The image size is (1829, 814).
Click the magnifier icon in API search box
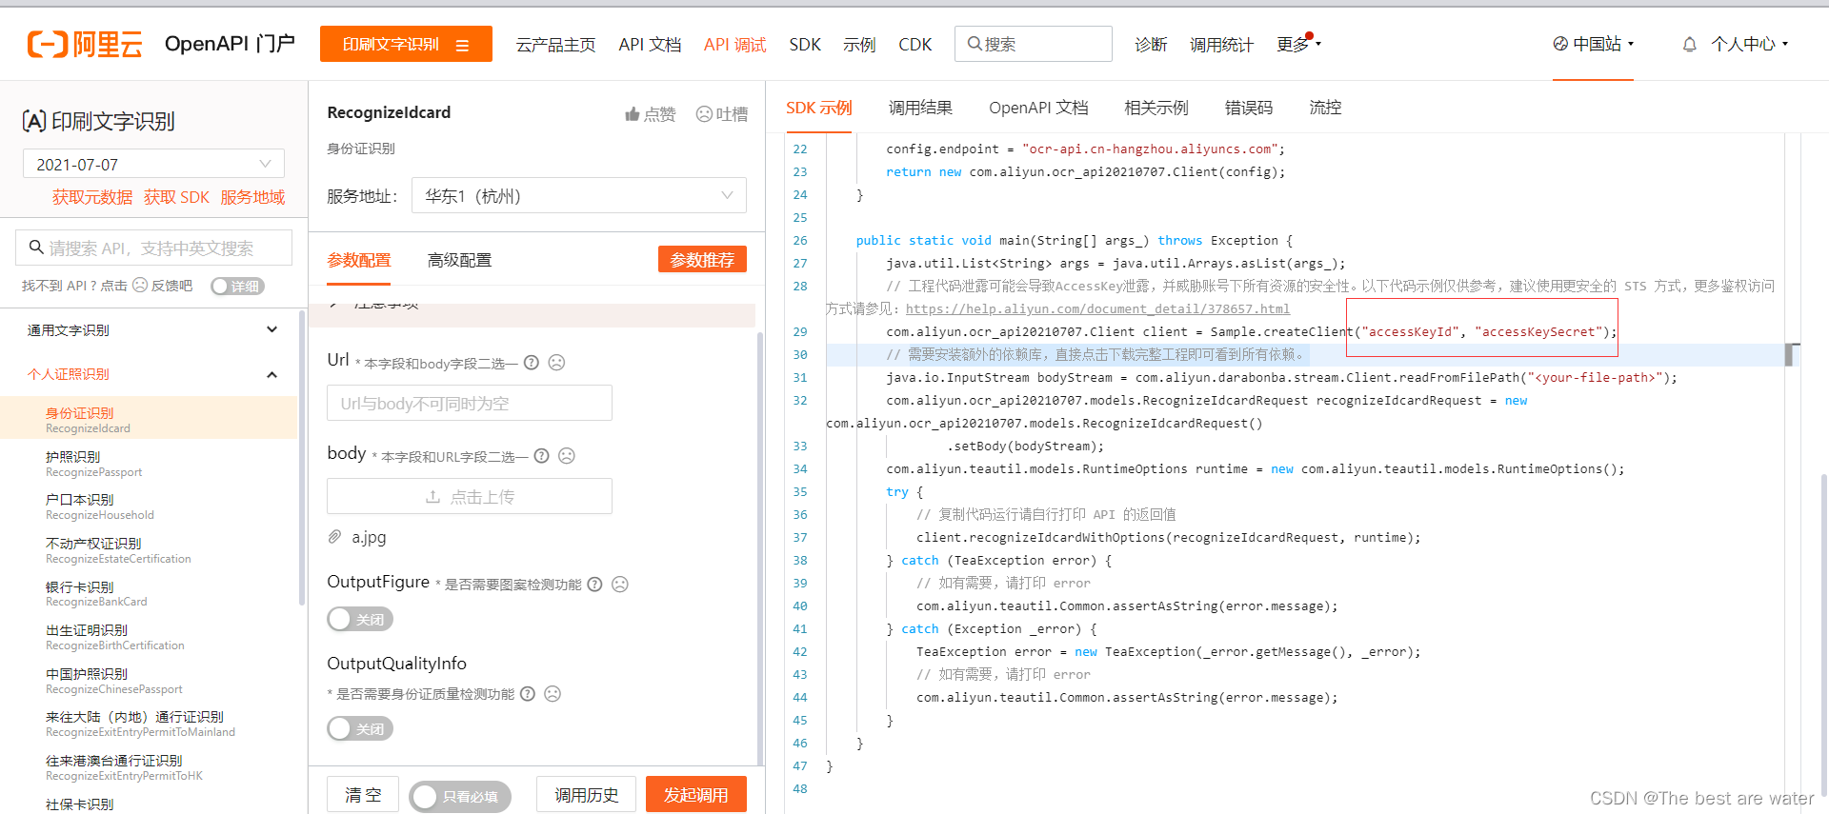[x=36, y=248]
